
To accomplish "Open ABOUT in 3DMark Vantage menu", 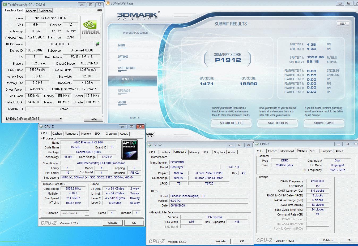I will (122, 102).
